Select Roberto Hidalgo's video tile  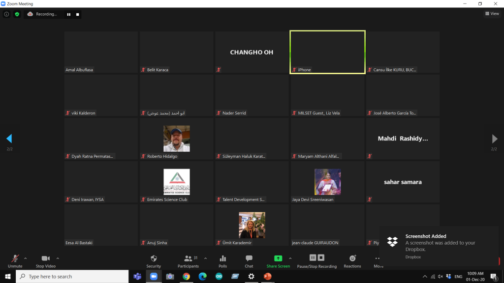[177, 139]
